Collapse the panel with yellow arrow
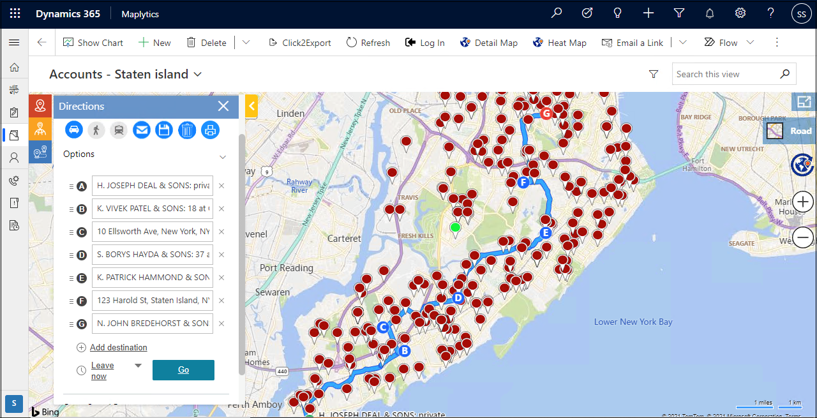This screenshot has width=817, height=418. pyautogui.click(x=250, y=106)
